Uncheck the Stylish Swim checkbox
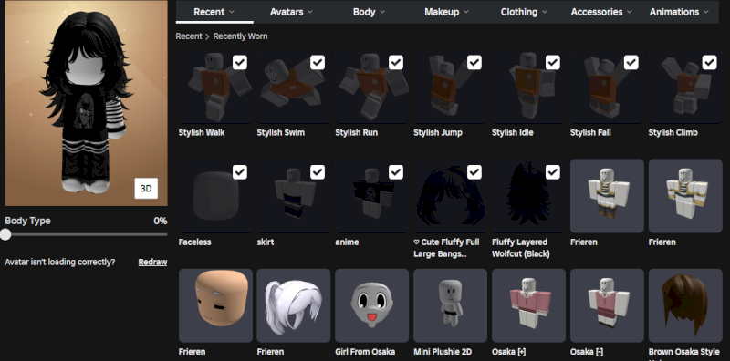 pos(318,62)
